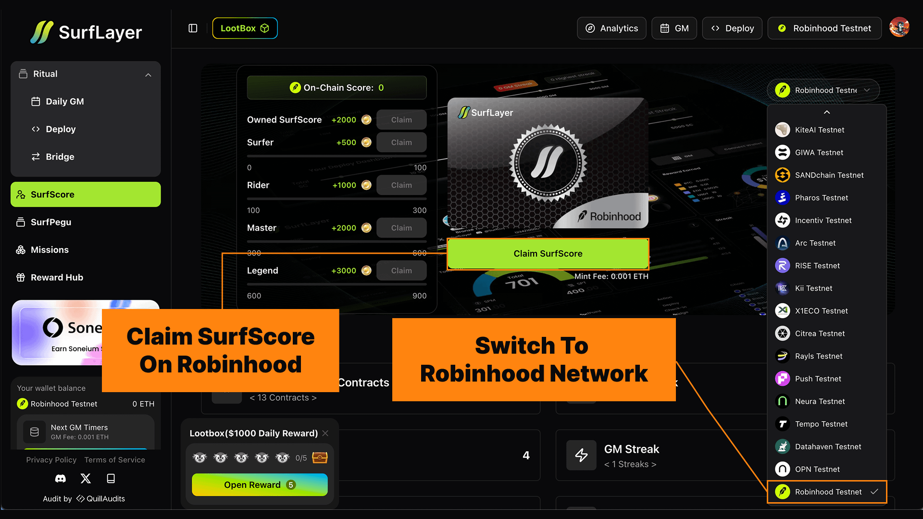Click the Claim SurfScore button
Viewport: 923px width, 519px height.
point(548,254)
